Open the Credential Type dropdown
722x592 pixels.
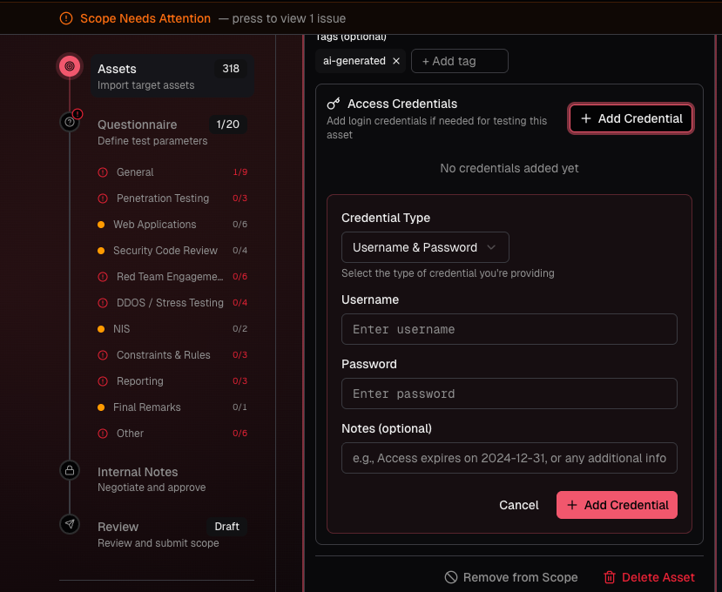pos(425,247)
